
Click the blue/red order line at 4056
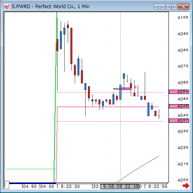[126, 89]
